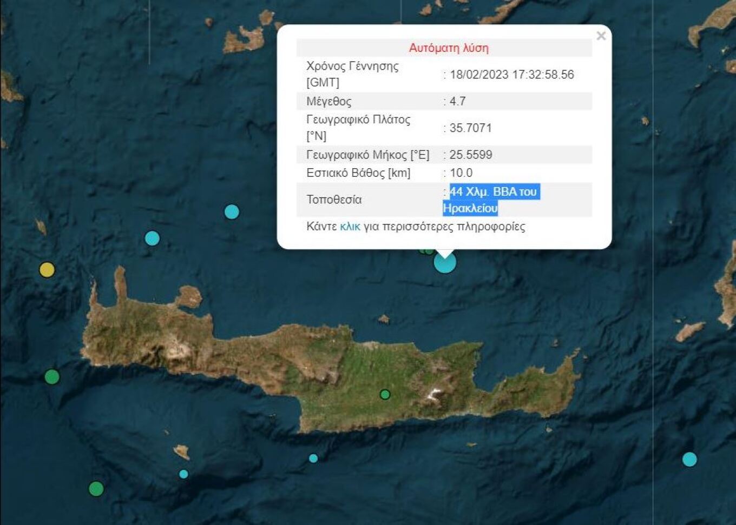Select cyan marker just northeast of yellow marker
736x525 pixels.
[x=152, y=238]
